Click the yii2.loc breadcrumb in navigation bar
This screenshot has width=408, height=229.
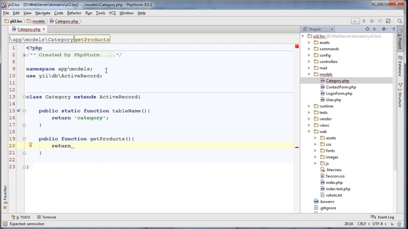13,21
